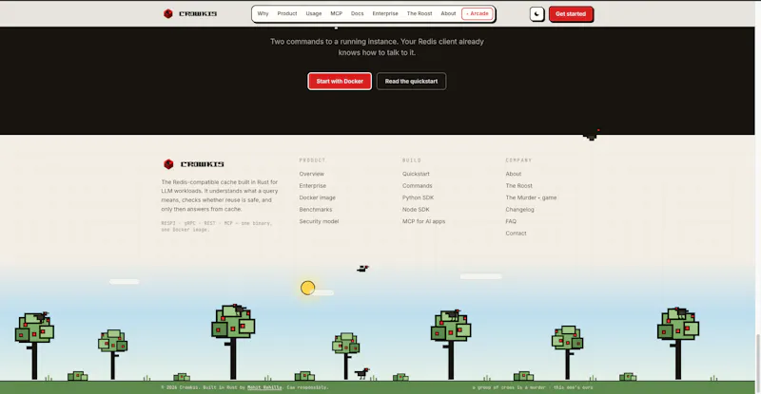Open the footer Overview link
This screenshot has height=394, width=761.
(x=312, y=174)
